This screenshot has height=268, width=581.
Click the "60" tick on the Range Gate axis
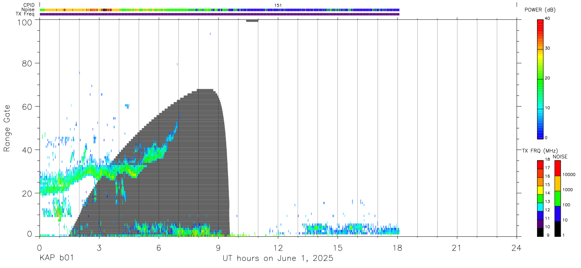(27, 107)
